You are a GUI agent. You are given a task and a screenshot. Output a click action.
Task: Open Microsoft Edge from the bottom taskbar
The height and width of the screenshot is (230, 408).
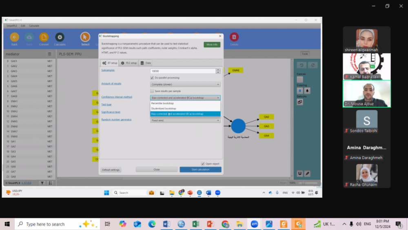click(152, 224)
